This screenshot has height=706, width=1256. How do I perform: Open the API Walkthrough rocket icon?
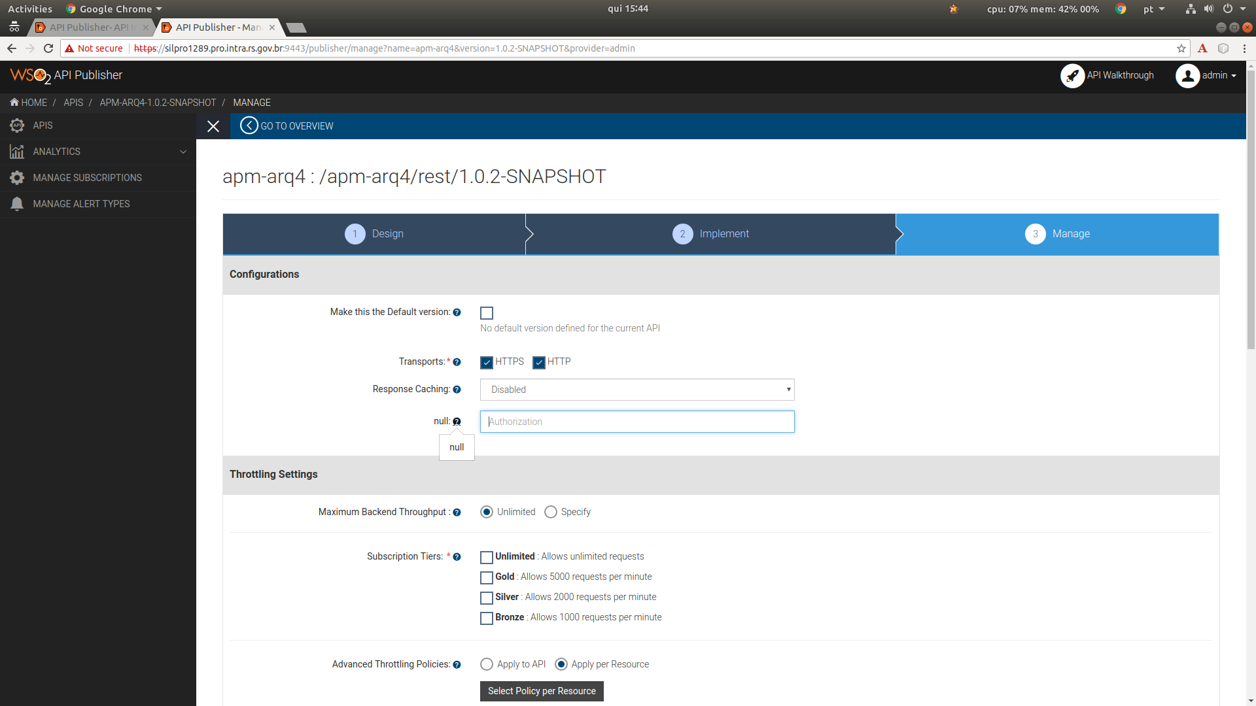pyautogui.click(x=1072, y=76)
